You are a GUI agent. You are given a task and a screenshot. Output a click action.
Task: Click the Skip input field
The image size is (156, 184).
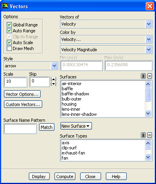(39, 82)
